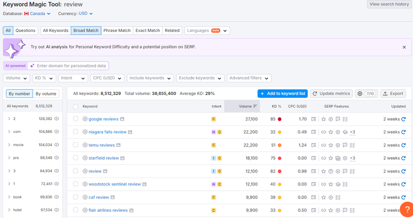Refresh metrics for caf review row
413x218 pixels.
click(x=403, y=197)
